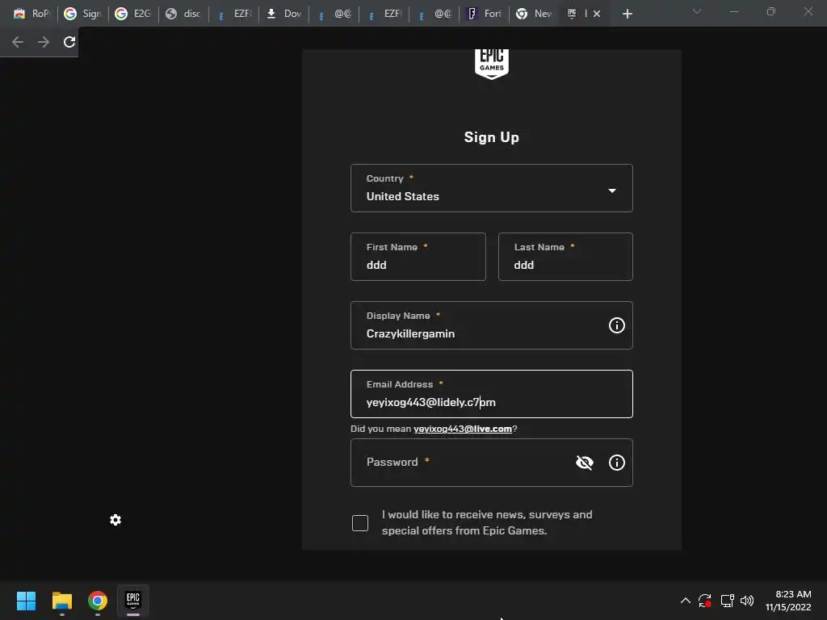This screenshot has height=620, width=827.
Task: Switch to the RoP browser tab
Action: pos(31,14)
